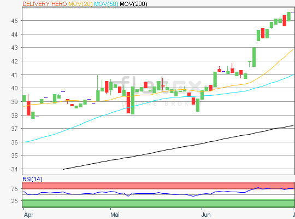Click the Mai month axis label
The image size is (295, 219).
click(115, 215)
